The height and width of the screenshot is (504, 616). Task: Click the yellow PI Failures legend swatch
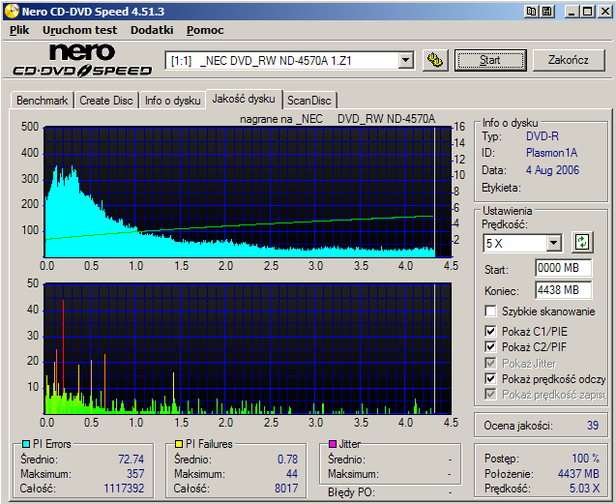(x=179, y=444)
